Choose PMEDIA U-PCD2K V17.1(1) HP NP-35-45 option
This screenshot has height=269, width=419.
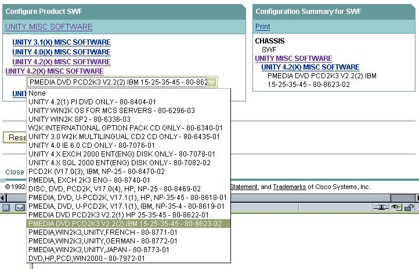tap(128, 198)
